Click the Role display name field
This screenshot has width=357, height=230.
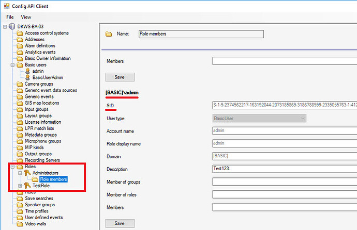pos(285,143)
